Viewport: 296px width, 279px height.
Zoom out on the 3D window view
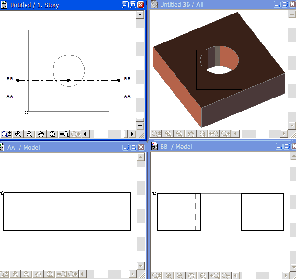[x=179, y=134]
